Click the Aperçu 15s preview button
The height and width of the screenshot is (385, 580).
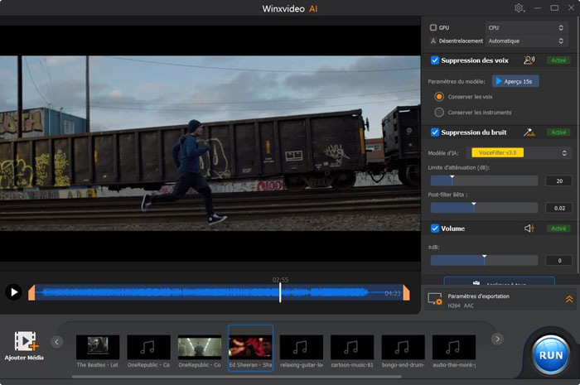[515, 81]
